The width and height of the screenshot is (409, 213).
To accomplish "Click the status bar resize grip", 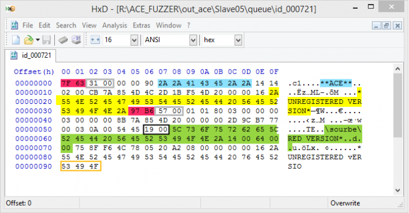I will pyautogui.click(x=400, y=205).
